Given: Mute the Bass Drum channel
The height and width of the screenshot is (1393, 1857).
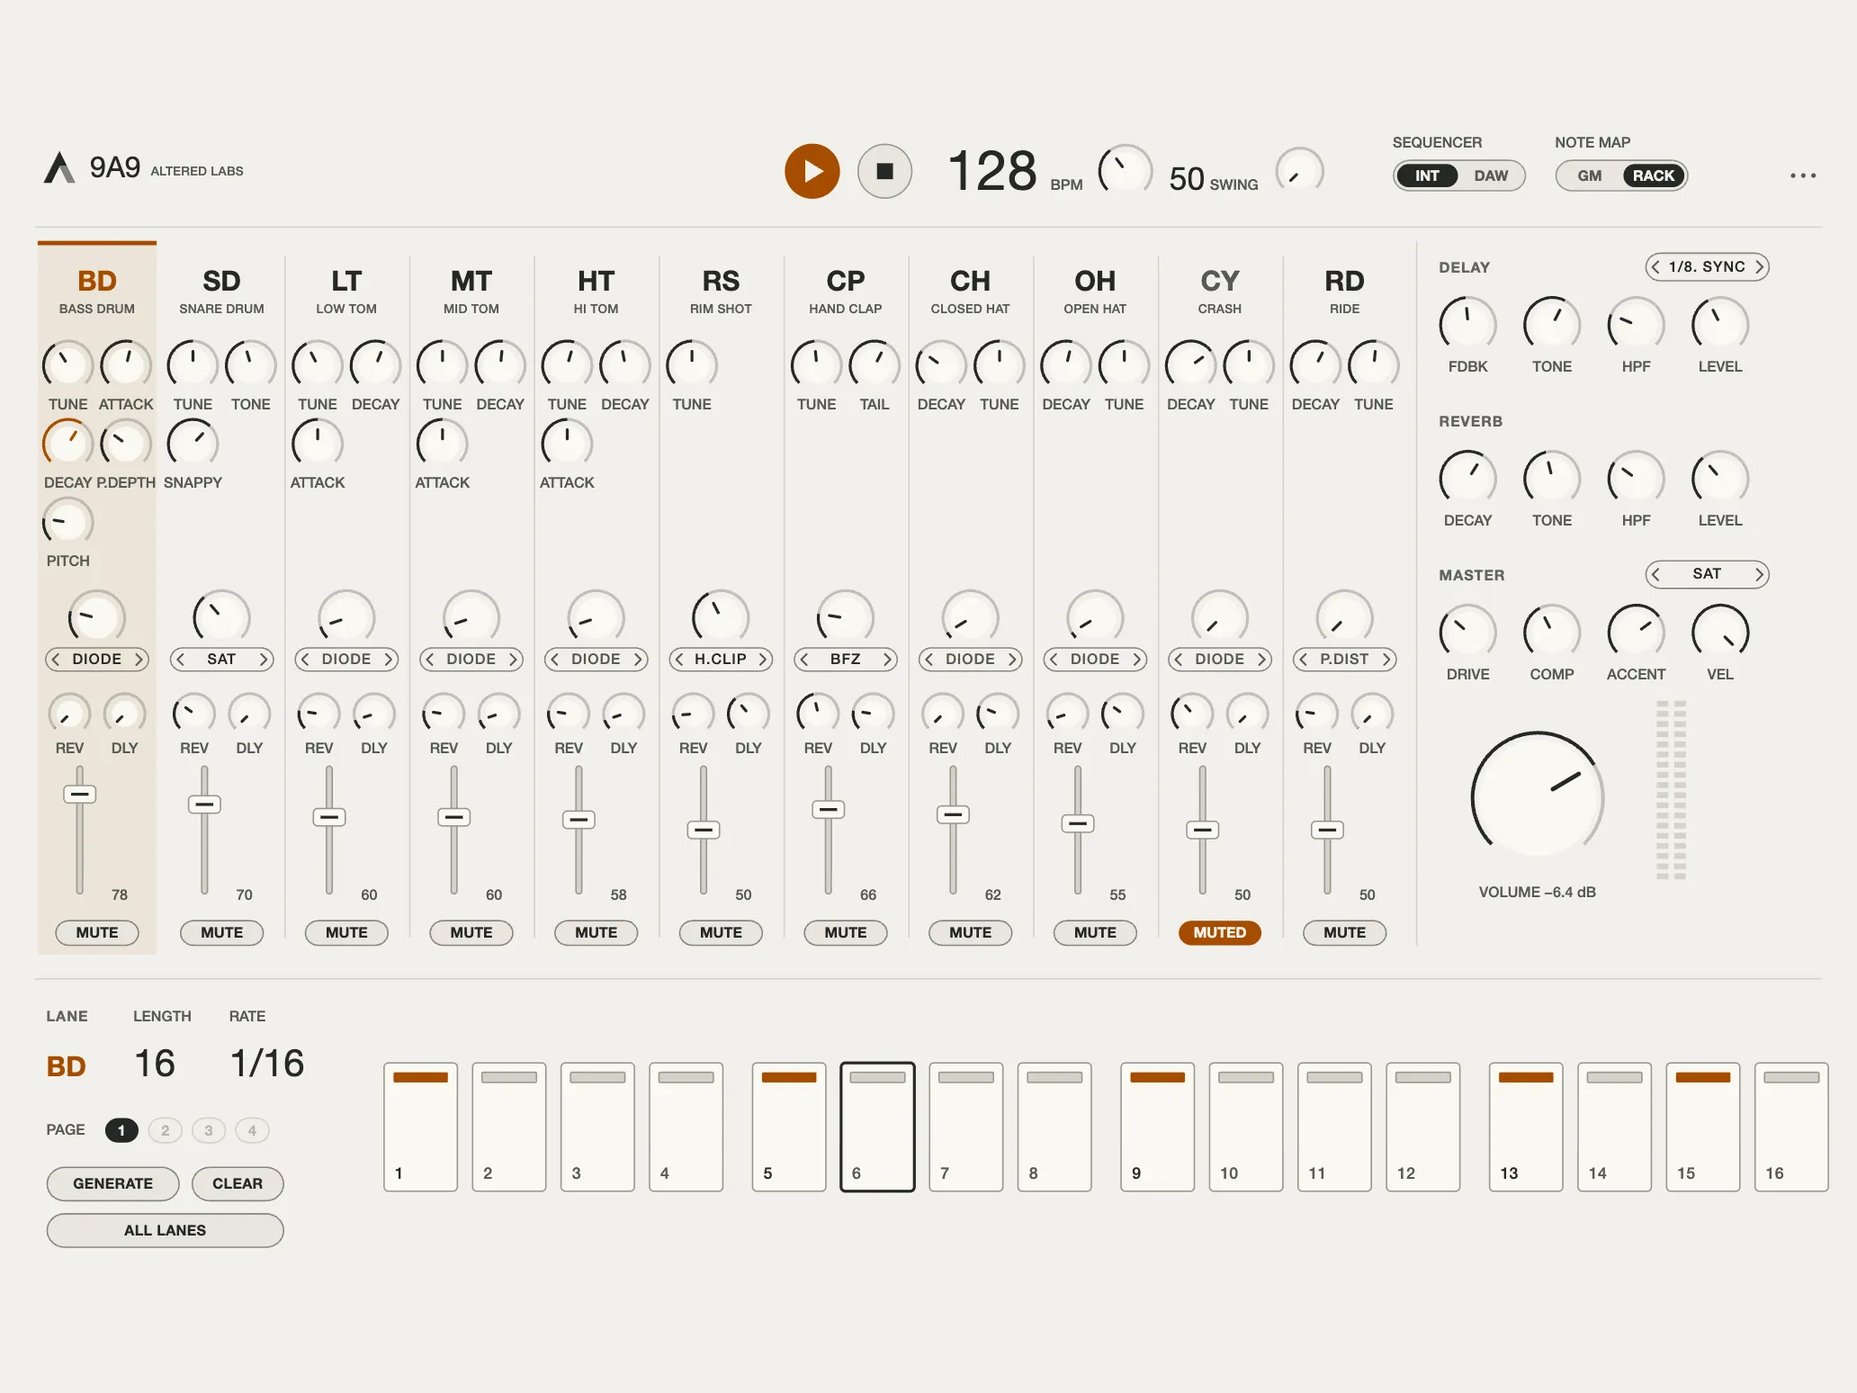Looking at the screenshot, I should 96,932.
